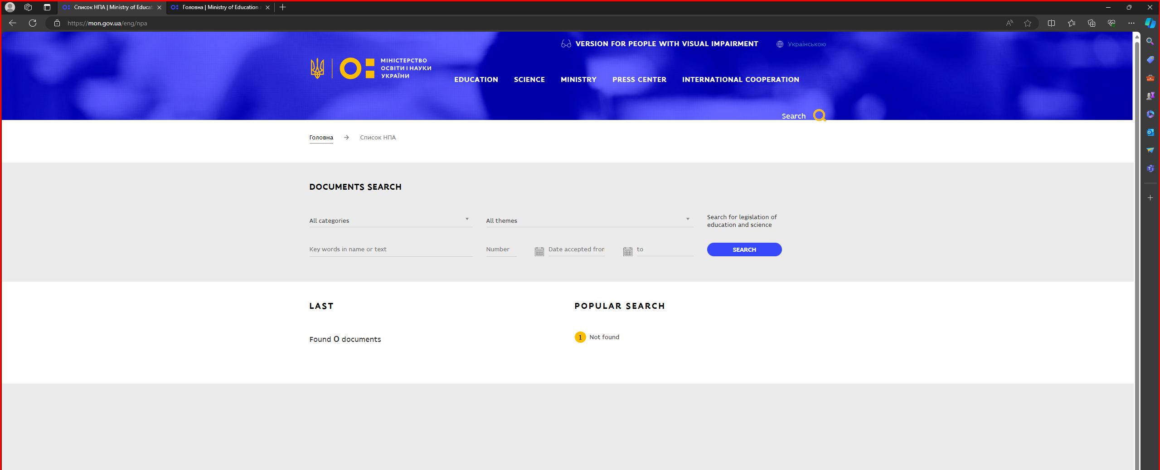Open the 'Date accepted from' calendar icon
1160x470 pixels.
[539, 251]
